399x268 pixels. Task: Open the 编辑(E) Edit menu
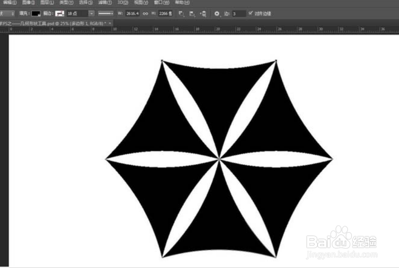tap(10, 3)
